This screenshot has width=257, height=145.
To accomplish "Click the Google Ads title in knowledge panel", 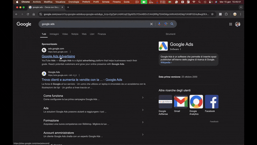I will tap(182, 44).
